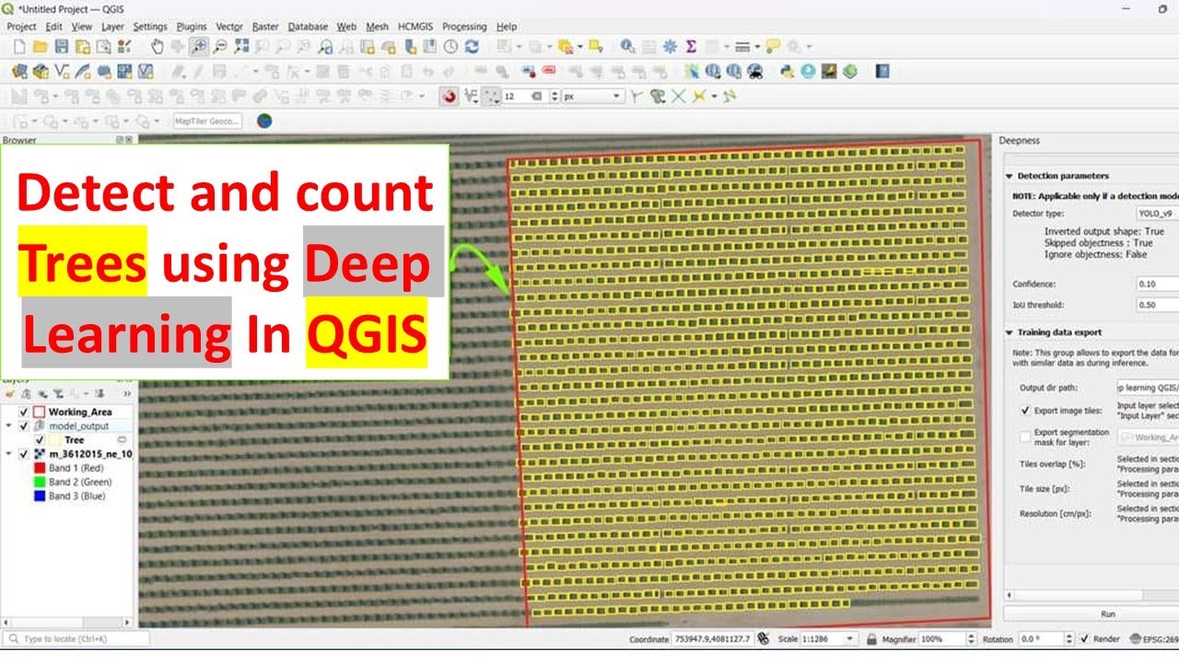Collapse the m_3612015_ne_10 layer tree

coord(10,454)
